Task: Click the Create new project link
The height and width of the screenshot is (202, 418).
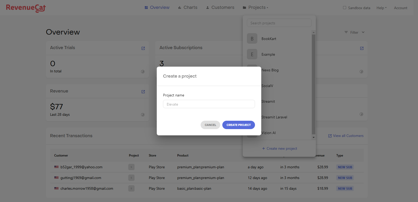Action: 279,148
